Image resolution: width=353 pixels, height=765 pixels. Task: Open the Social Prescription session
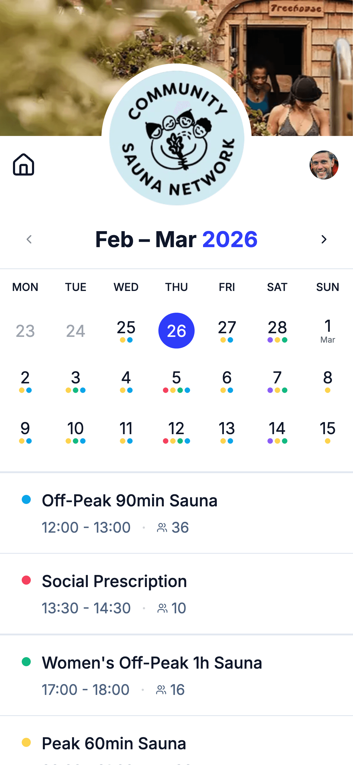click(x=114, y=581)
